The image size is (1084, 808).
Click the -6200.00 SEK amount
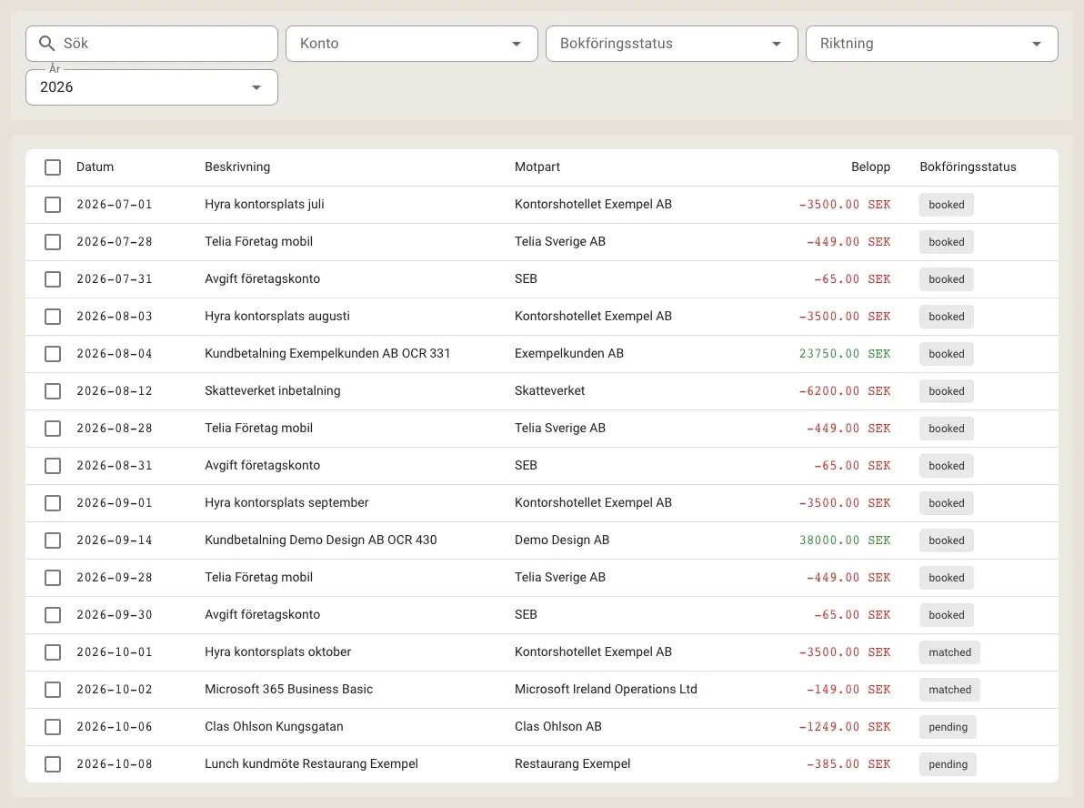[x=845, y=391]
